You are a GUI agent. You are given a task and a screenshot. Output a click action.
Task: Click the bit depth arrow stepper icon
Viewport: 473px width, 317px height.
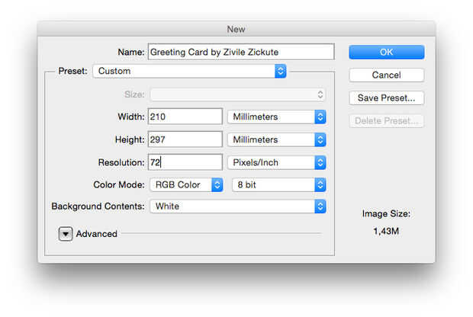tap(320, 184)
